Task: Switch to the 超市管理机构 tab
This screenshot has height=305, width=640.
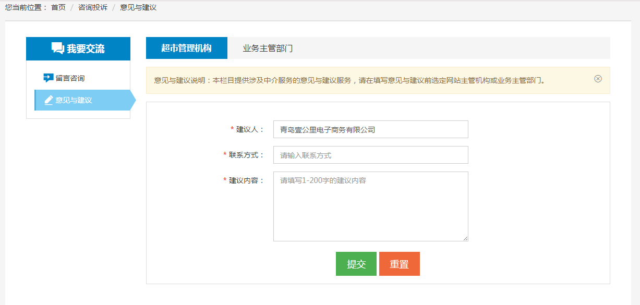Action: pos(186,48)
